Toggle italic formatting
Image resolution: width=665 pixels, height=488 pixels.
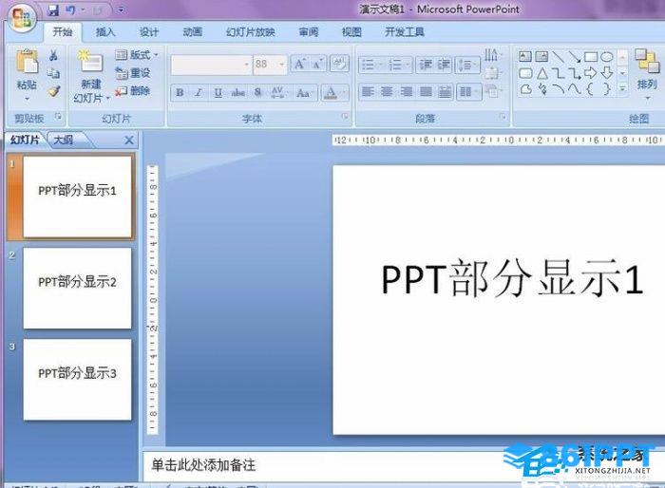tap(198, 92)
